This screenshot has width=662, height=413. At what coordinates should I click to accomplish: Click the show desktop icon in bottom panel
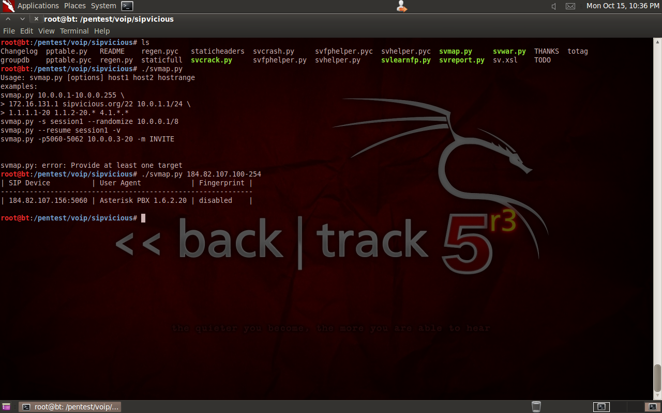pos(6,407)
